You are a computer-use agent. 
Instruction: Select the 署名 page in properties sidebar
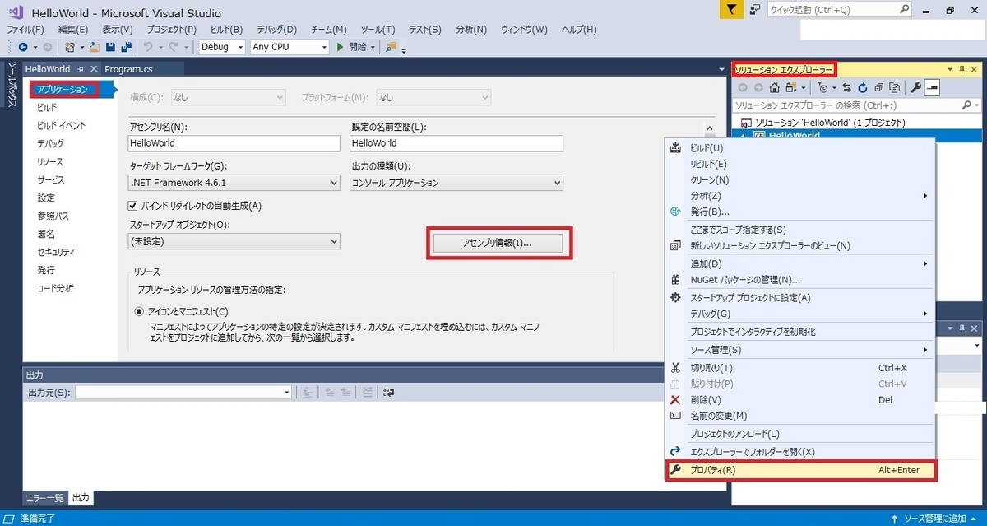pyautogui.click(x=46, y=234)
